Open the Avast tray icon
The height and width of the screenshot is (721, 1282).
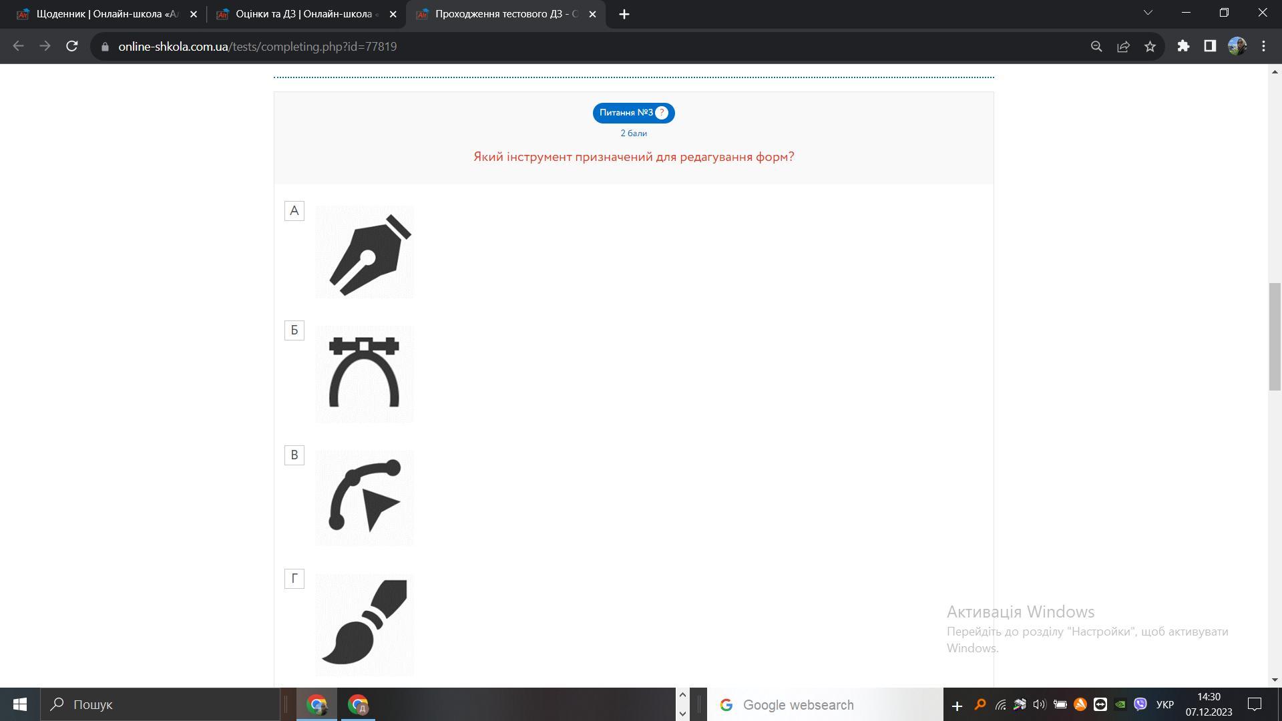1080,704
